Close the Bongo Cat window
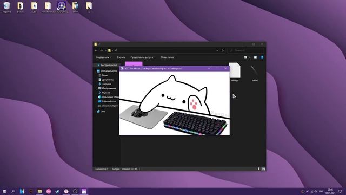This screenshot has height=195, width=346. pyautogui.click(x=225, y=69)
